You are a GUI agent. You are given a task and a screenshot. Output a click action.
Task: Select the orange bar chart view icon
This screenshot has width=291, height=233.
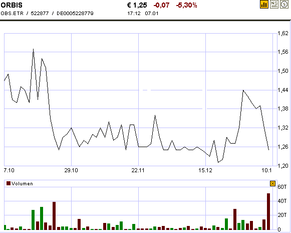tap(264, 5)
